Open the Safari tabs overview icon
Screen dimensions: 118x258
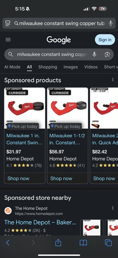click(108, 243)
